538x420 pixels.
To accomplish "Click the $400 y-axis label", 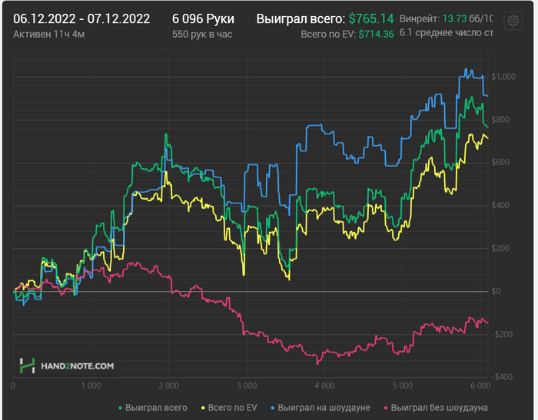I will coord(500,205).
